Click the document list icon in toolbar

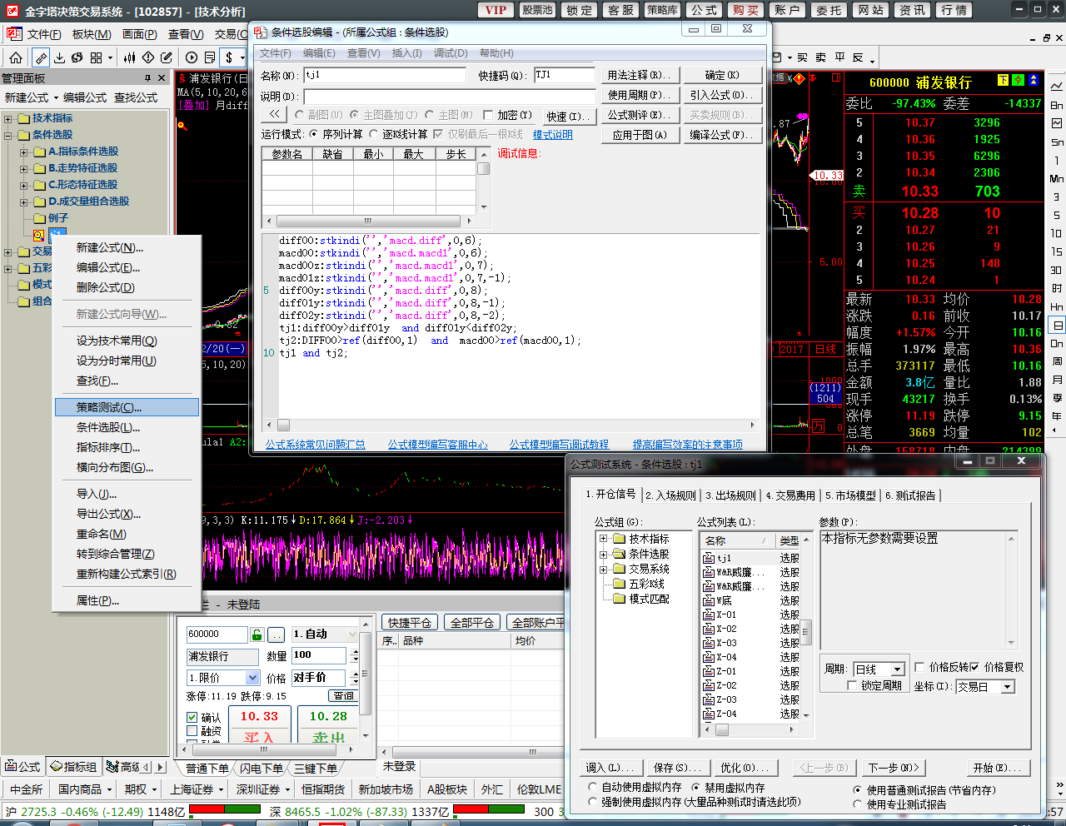point(210,57)
